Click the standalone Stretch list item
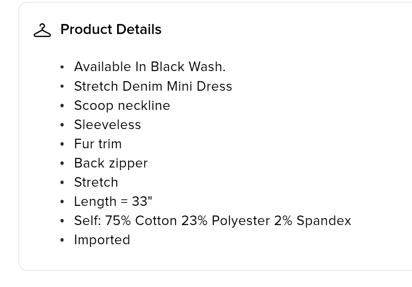 (96, 182)
